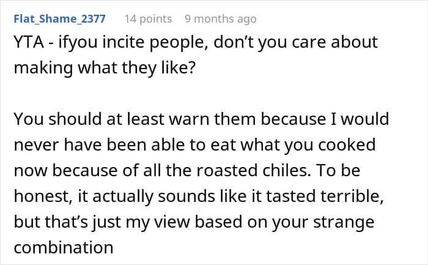Click the words tasted terrible
Viewport: 428px width, 265px height.
(325, 196)
